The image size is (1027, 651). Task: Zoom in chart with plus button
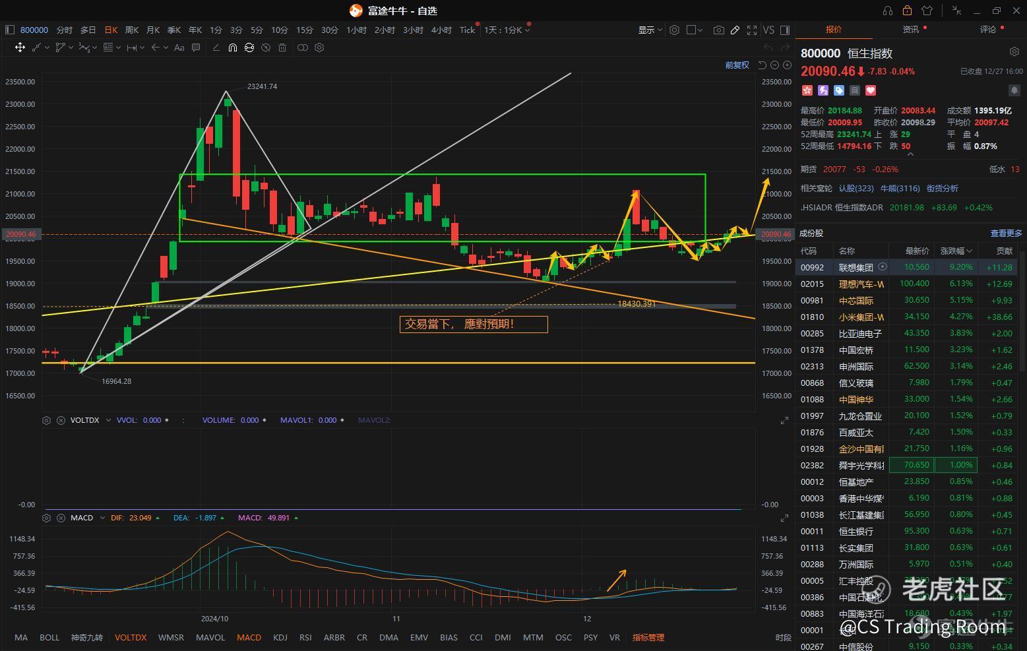787,65
